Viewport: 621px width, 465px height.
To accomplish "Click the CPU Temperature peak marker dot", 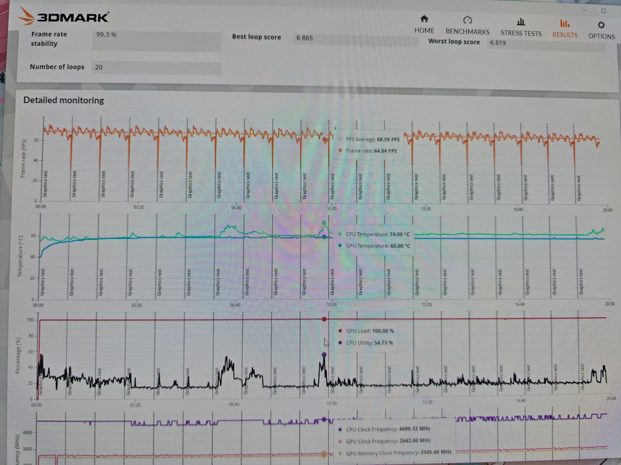I will point(324,223).
